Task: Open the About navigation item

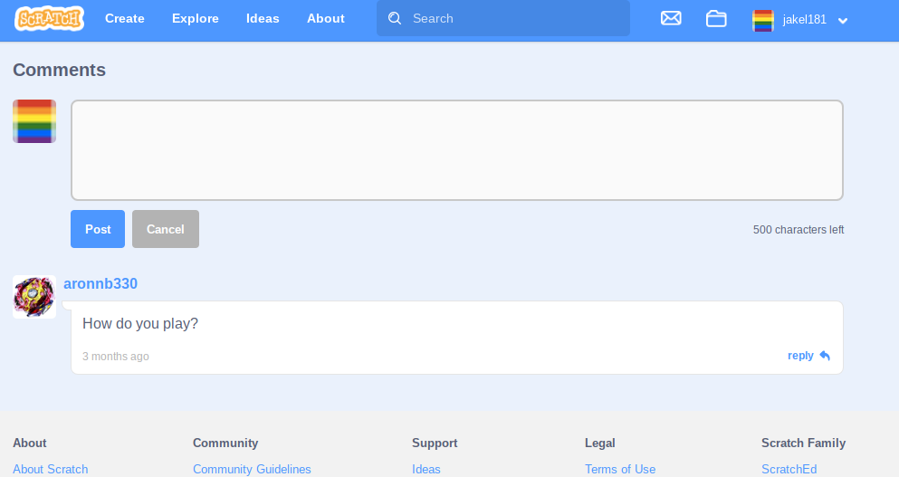Action: [325, 18]
